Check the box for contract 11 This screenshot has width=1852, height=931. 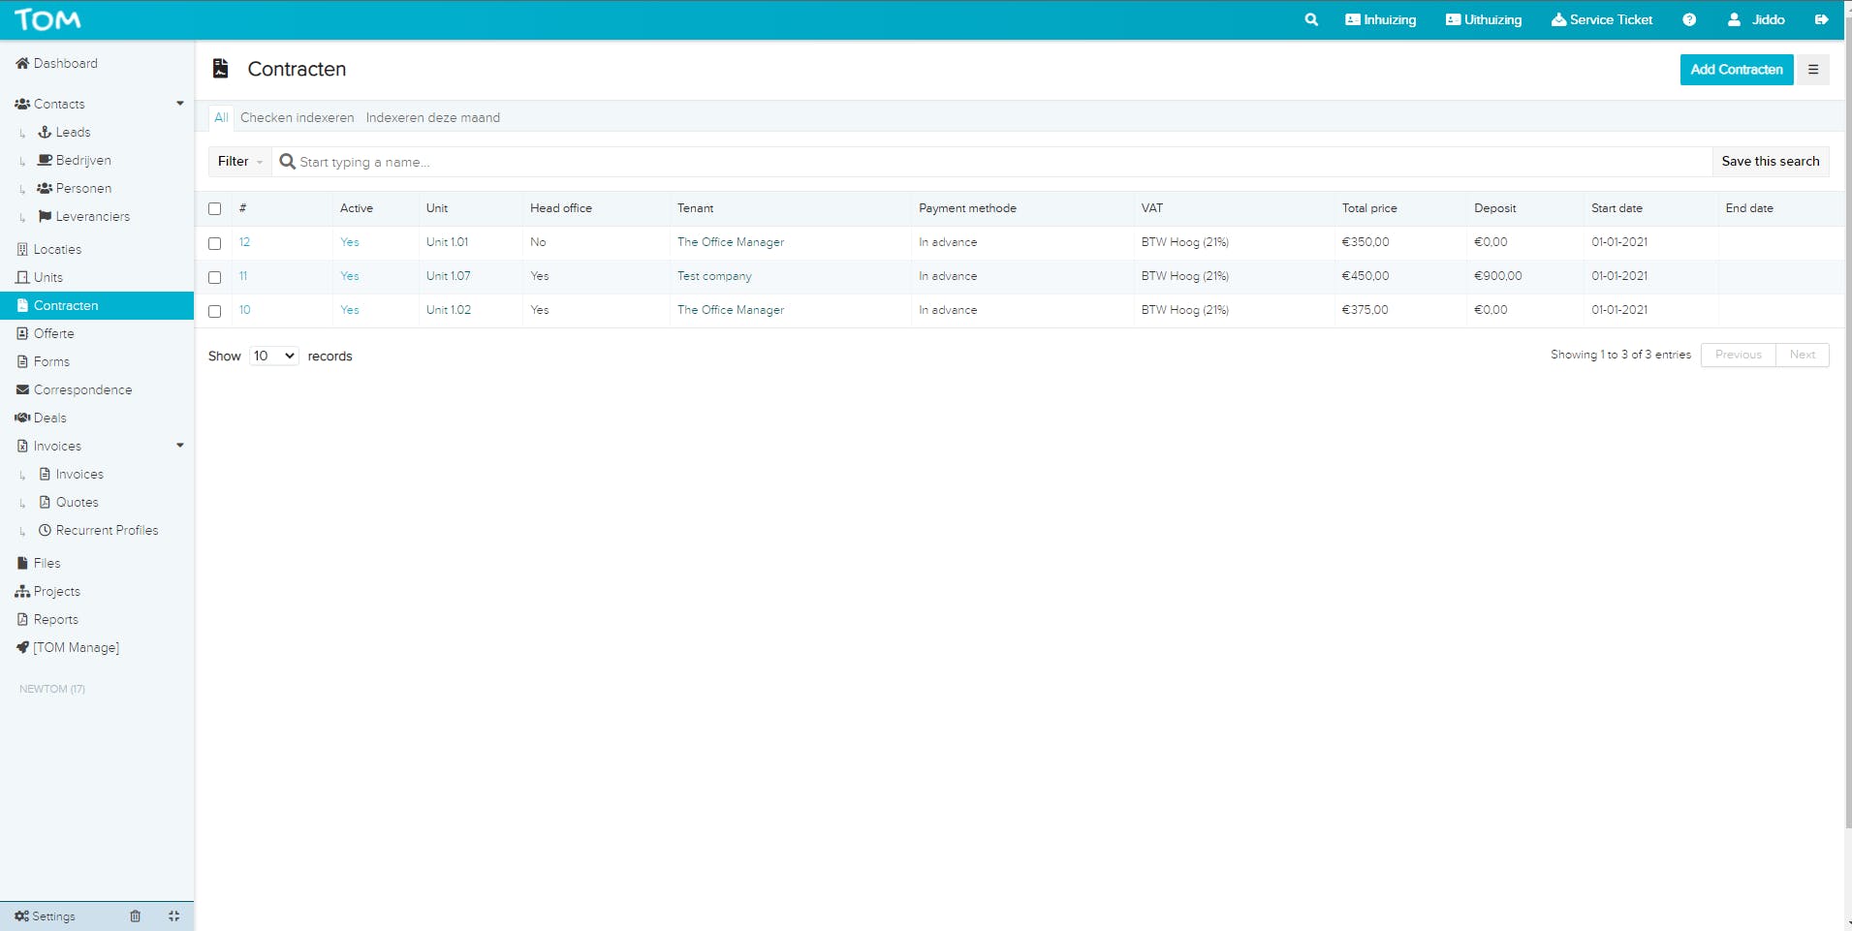pos(215,277)
